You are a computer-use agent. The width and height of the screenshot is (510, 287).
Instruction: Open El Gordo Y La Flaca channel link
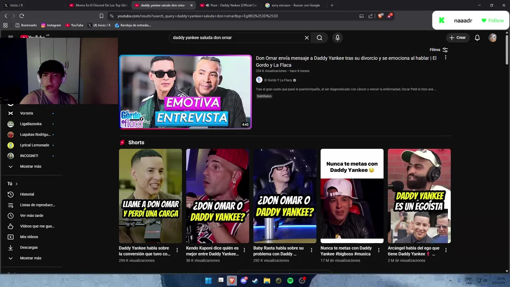coord(278,80)
